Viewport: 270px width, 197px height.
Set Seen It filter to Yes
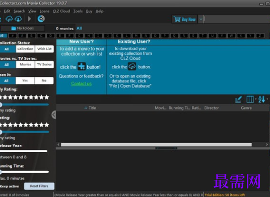[25, 81]
